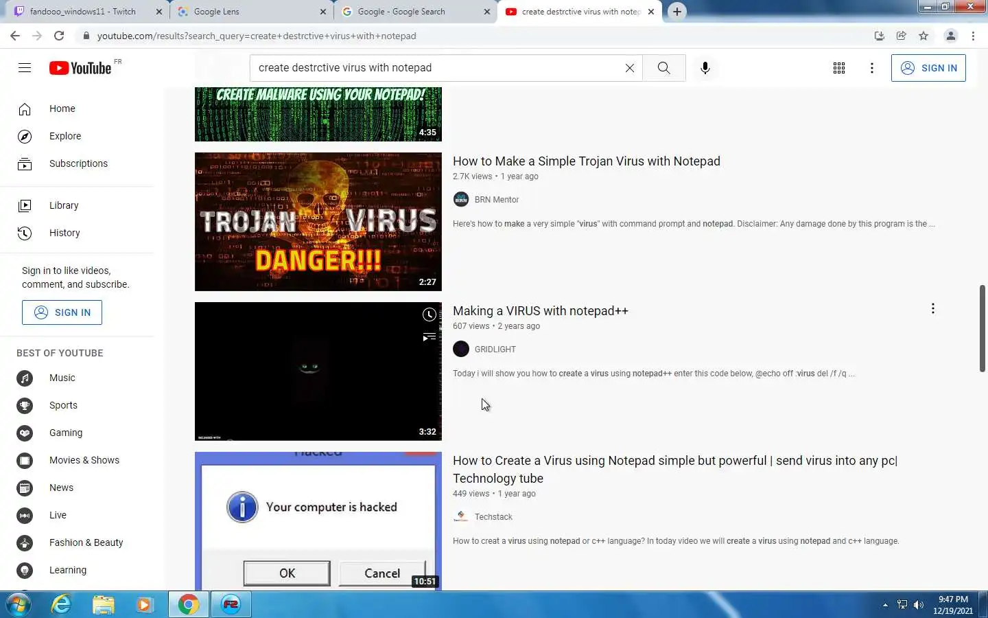Open How to Create a Virus using Notepad title

pyautogui.click(x=675, y=470)
